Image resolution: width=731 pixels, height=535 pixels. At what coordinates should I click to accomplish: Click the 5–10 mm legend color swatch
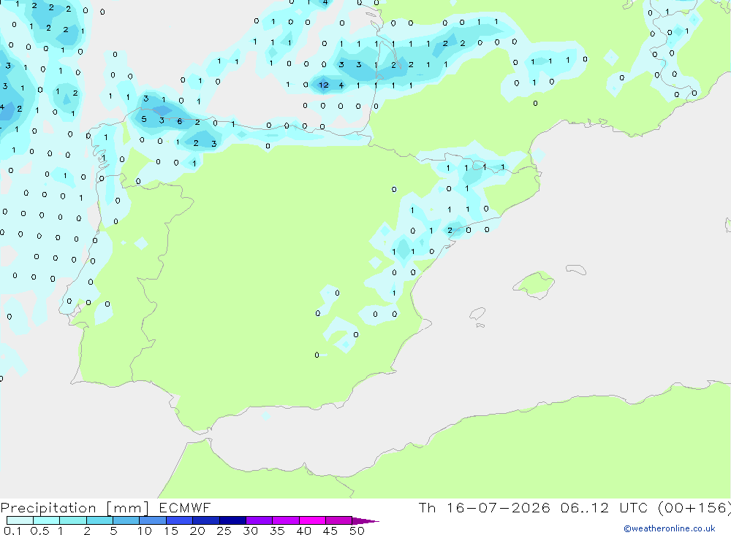click(126, 520)
